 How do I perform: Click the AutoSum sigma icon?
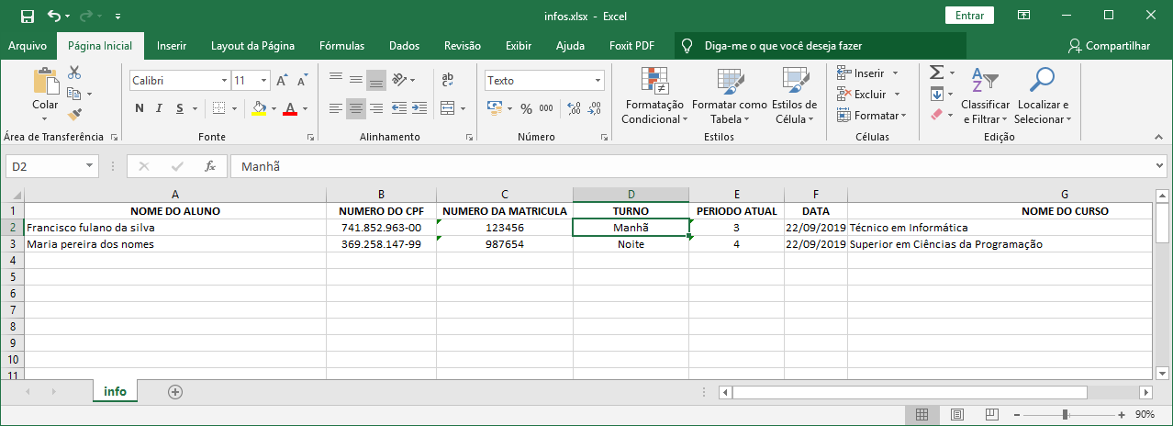pos(936,73)
